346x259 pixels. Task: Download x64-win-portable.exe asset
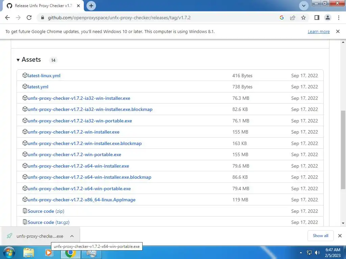[79, 189]
